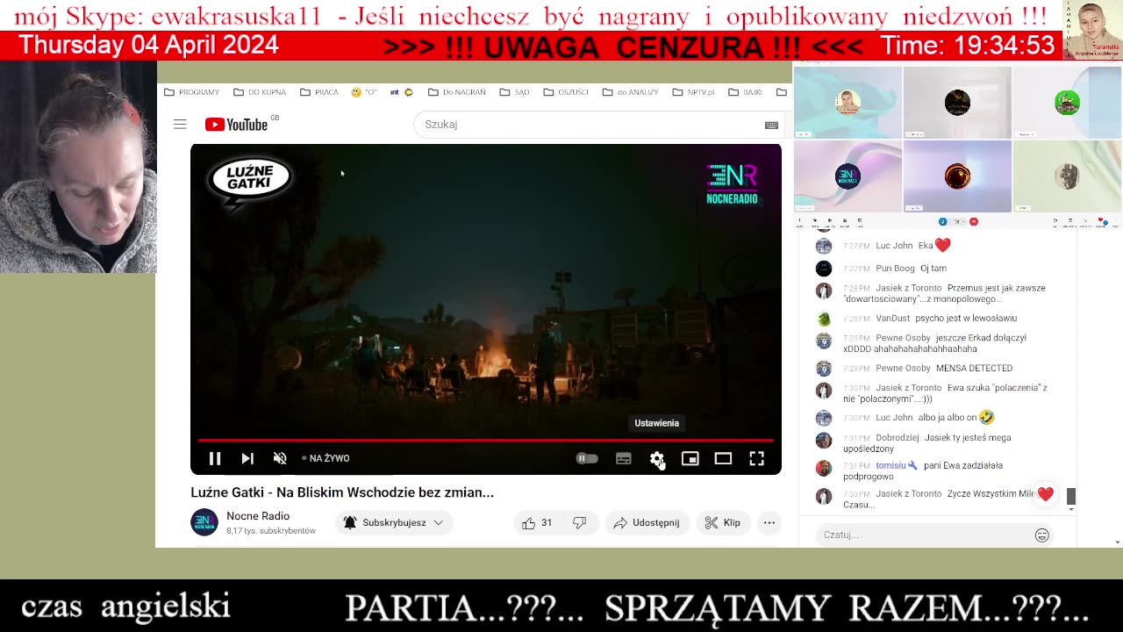Pause the live video
The height and width of the screenshot is (632, 1123).
(x=215, y=458)
